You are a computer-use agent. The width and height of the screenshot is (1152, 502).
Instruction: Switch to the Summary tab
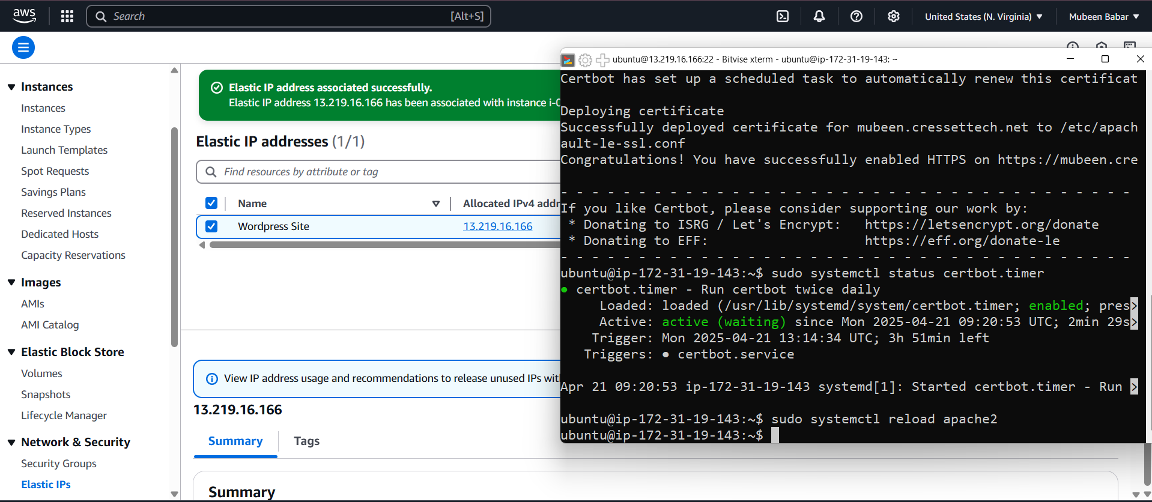[235, 441]
